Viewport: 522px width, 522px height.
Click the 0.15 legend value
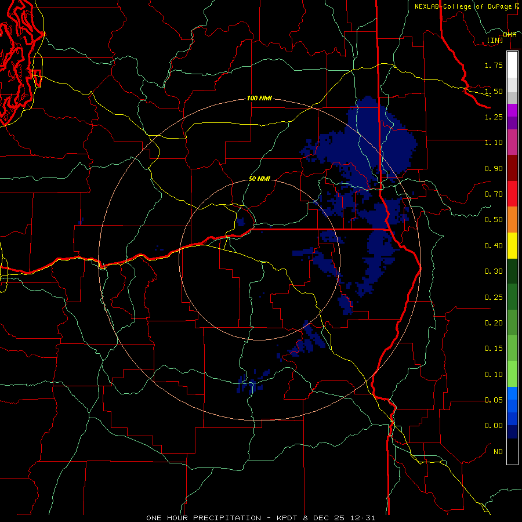click(494, 349)
